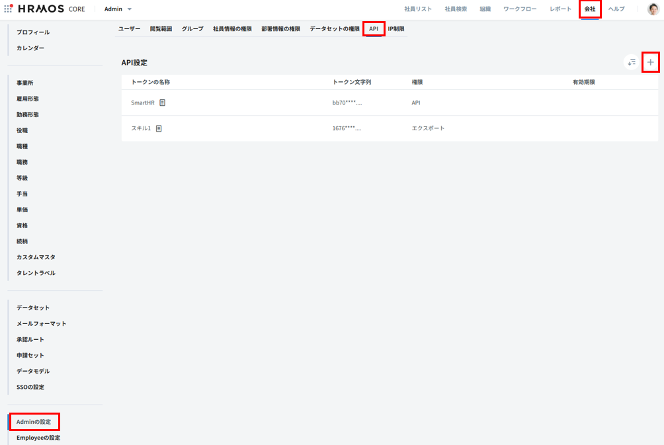
Task: Expand the Admin dropdown in header
Action: (x=118, y=9)
